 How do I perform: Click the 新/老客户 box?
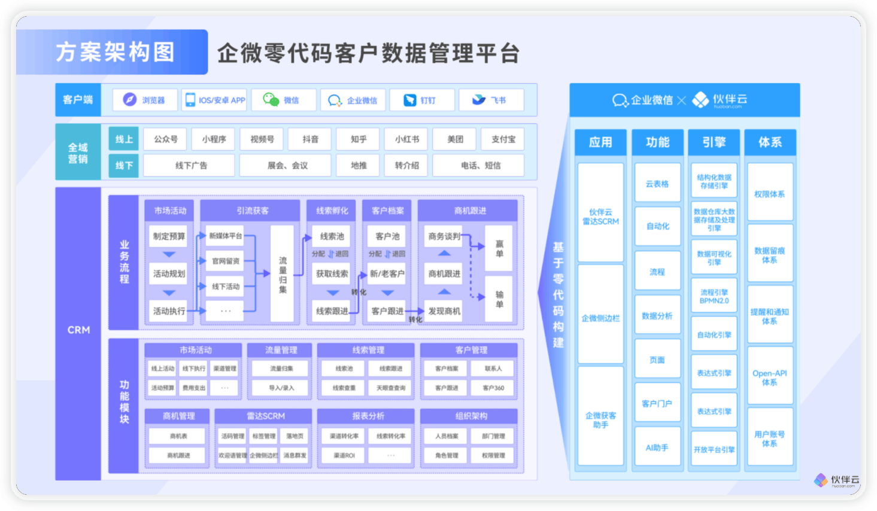pos(387,273)
